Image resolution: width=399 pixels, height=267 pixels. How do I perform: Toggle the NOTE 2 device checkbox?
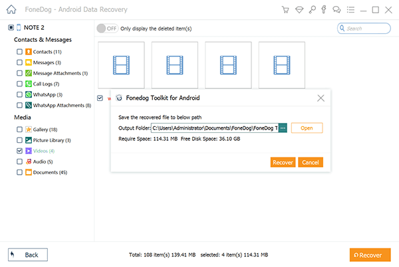[11, 27]
